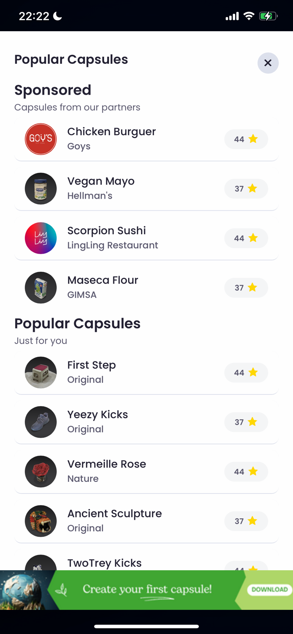Tap the Maseca Flour package thumbnail
293x634 pixels.
click(x=41, y=287)
